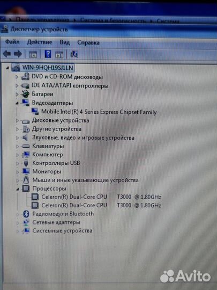Viewport: 217px width, 290px height.
Task: Click the IDE ATA/ATAPI controller icon
Action: (25, 85)
